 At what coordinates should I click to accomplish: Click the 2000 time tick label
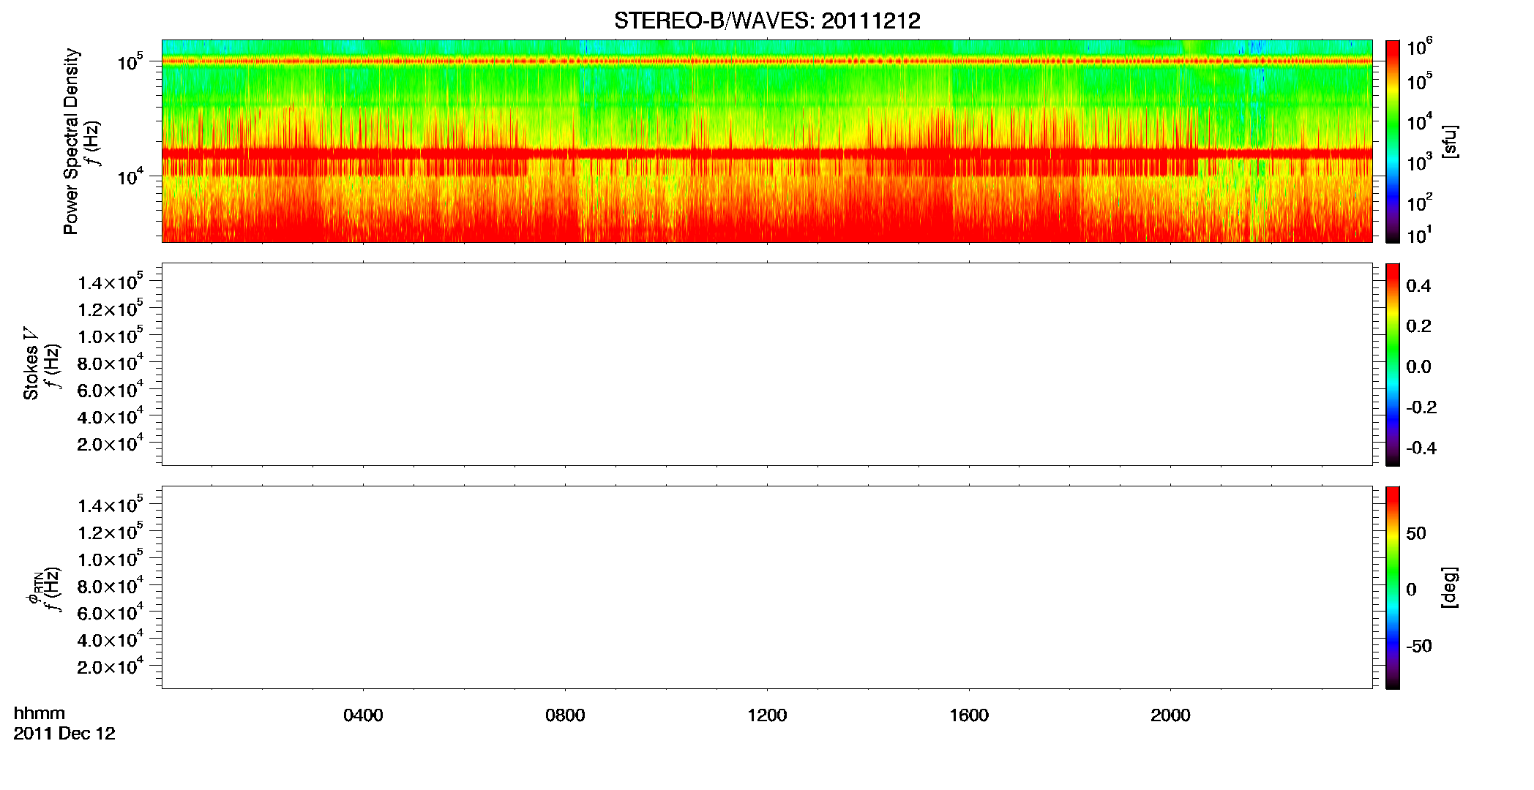point(1170,715)
